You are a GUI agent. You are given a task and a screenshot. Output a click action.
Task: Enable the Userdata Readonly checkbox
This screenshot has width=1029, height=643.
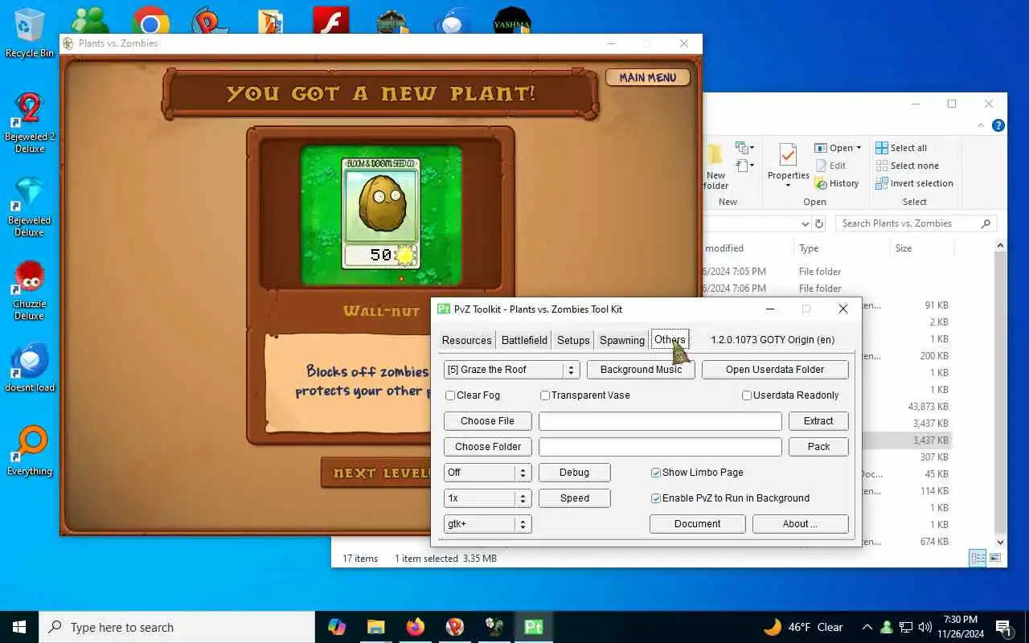[747, 395]
